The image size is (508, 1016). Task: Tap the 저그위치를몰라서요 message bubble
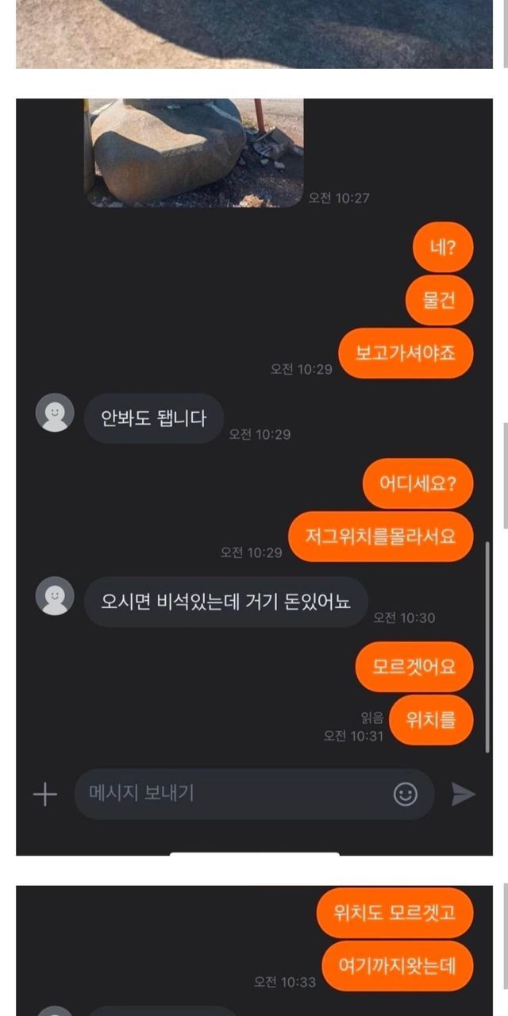[x=380, y=537]
